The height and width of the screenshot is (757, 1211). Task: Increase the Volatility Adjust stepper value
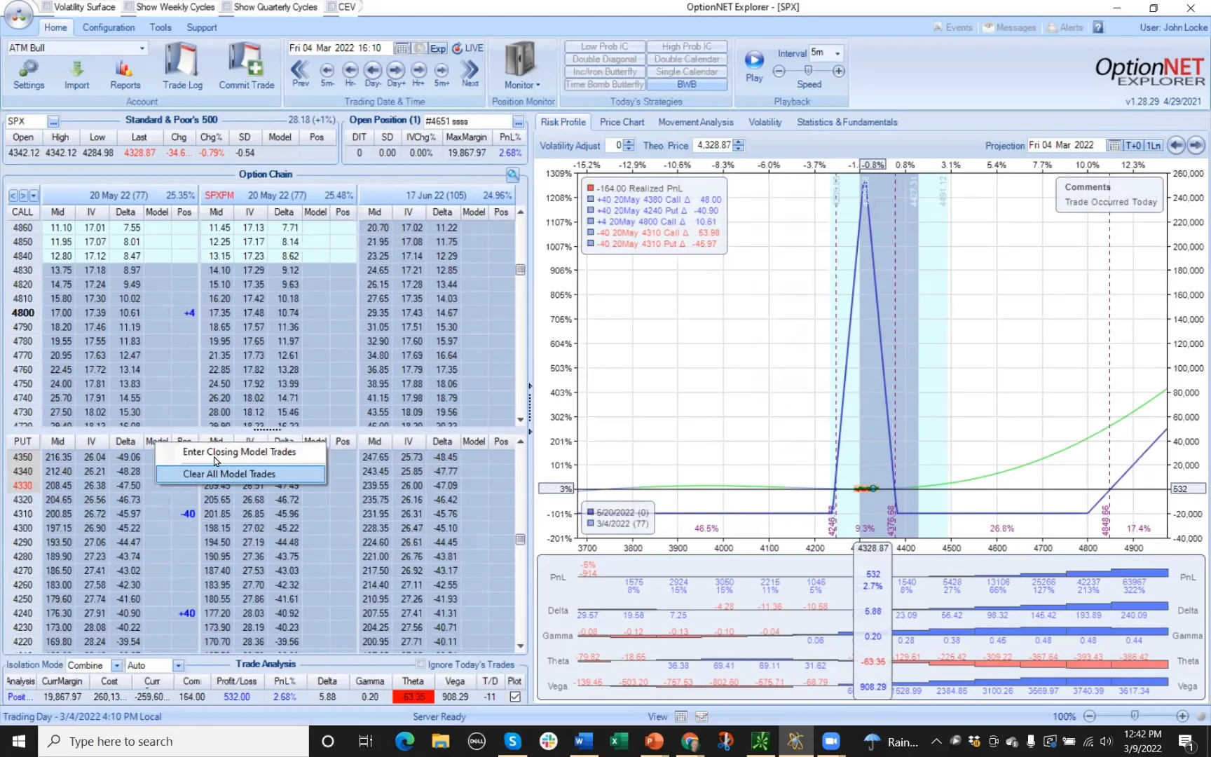click(x=629, y=142)
